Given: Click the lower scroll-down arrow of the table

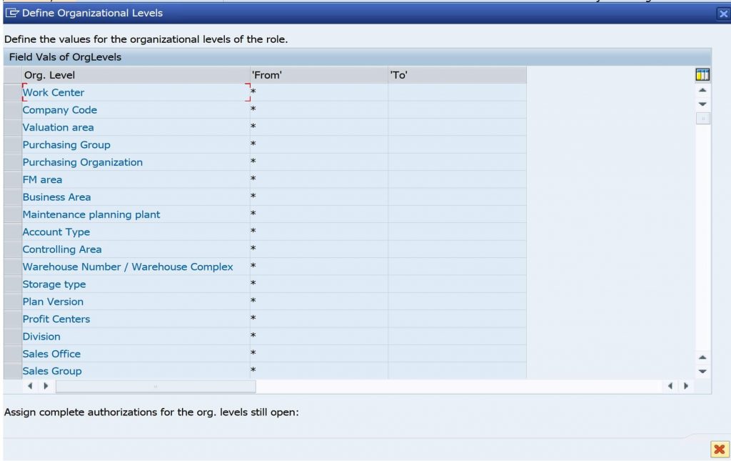Looking at the screenshot, I should [702, 372].
